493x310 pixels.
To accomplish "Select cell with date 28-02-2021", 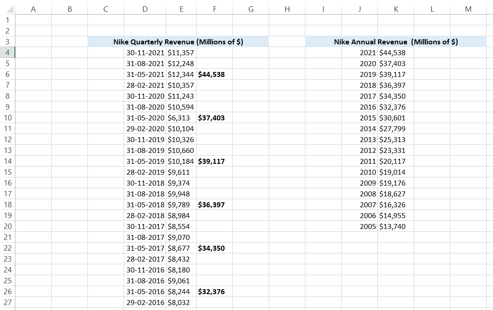I will pyautogui.click(x=145, y=85).
